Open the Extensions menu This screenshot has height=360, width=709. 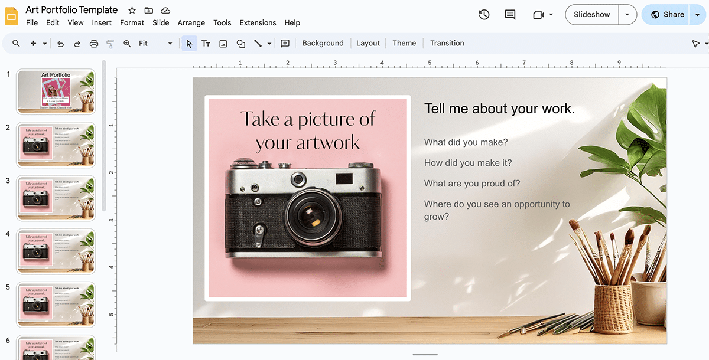click(x=258, y=23)
